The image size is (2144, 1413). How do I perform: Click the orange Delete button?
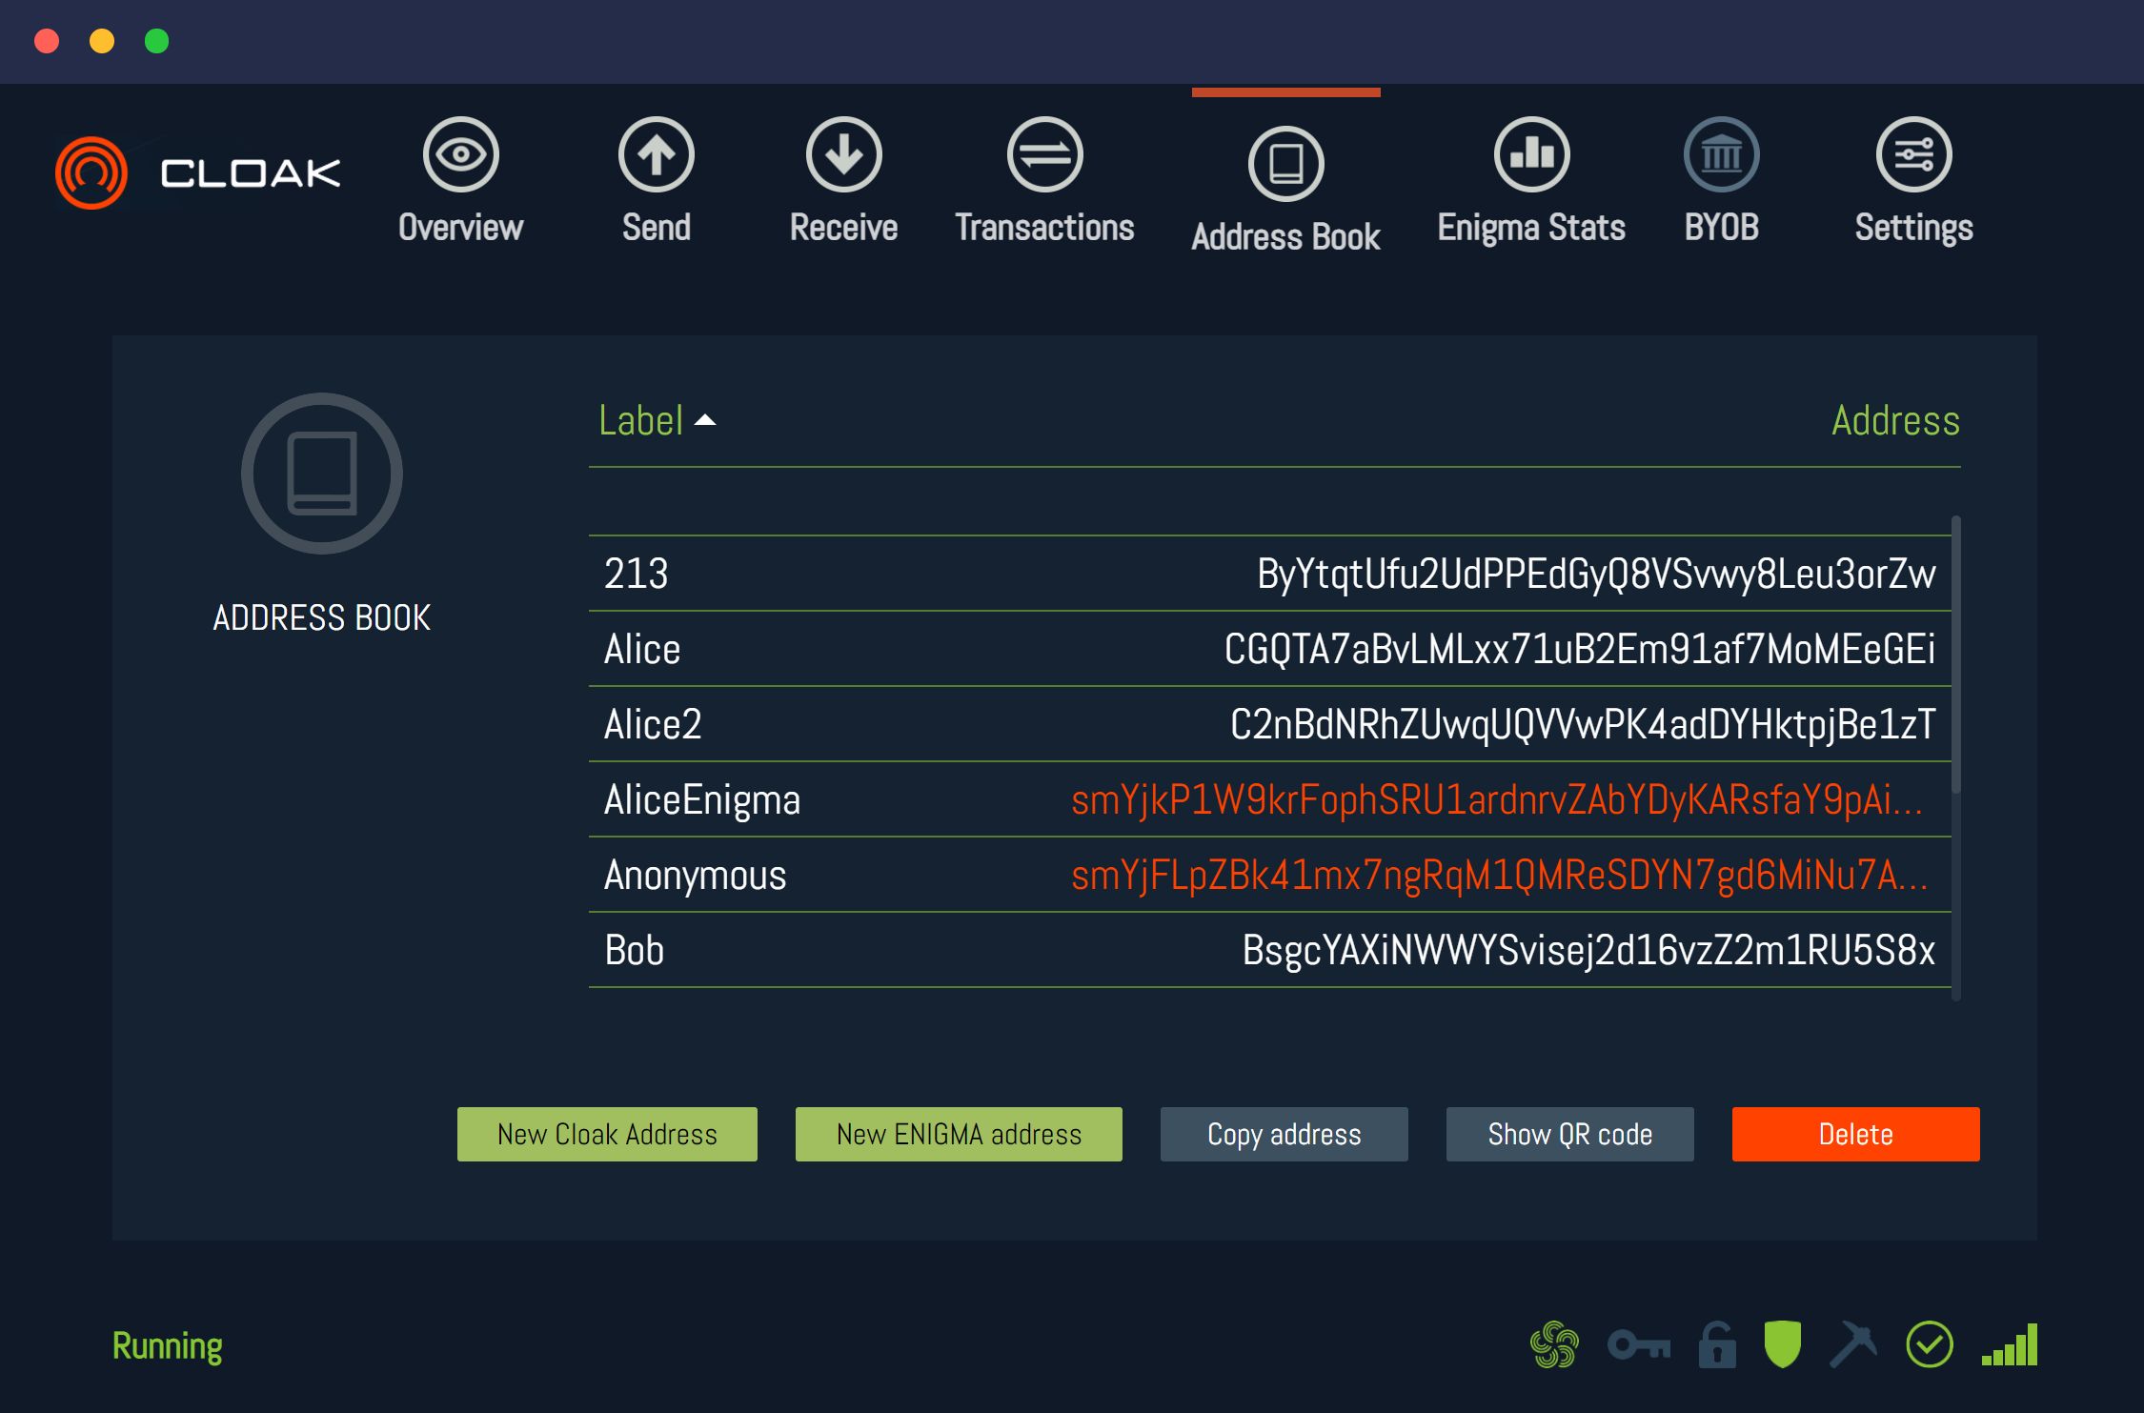point(1856,1134)
